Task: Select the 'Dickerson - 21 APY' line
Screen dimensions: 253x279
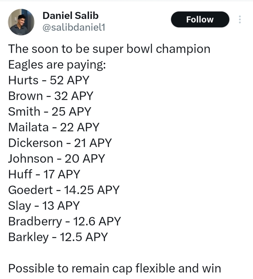Action: pos(60,143)
